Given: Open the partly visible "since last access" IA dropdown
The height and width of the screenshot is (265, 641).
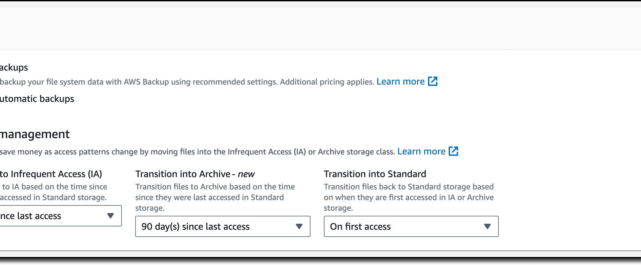Looking at the screenshot, I should 61,216.
